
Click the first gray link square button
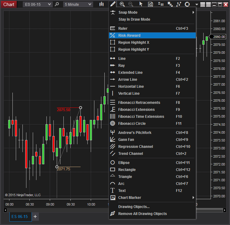click(x=203, y=5)
